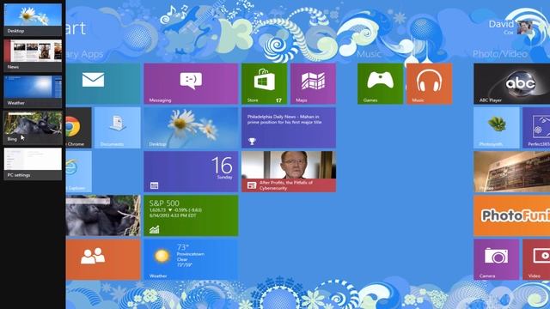Switch to the PC settings thumbnail
Viewport: 550px width, 309px height.
pyautogui.click(x=33, y=164)
